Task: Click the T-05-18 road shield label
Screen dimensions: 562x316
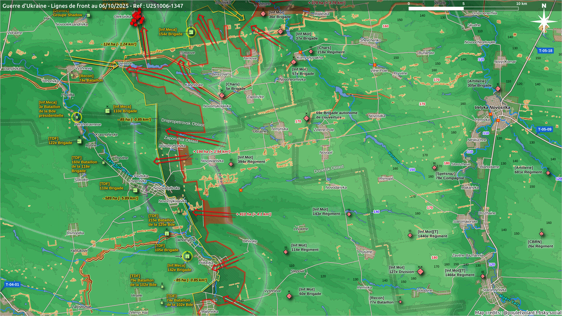Action: coord(545,51)
